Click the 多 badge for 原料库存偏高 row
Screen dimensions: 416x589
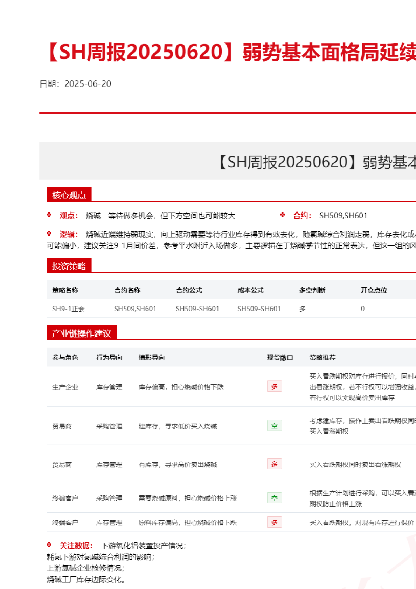tap(274, 522)
